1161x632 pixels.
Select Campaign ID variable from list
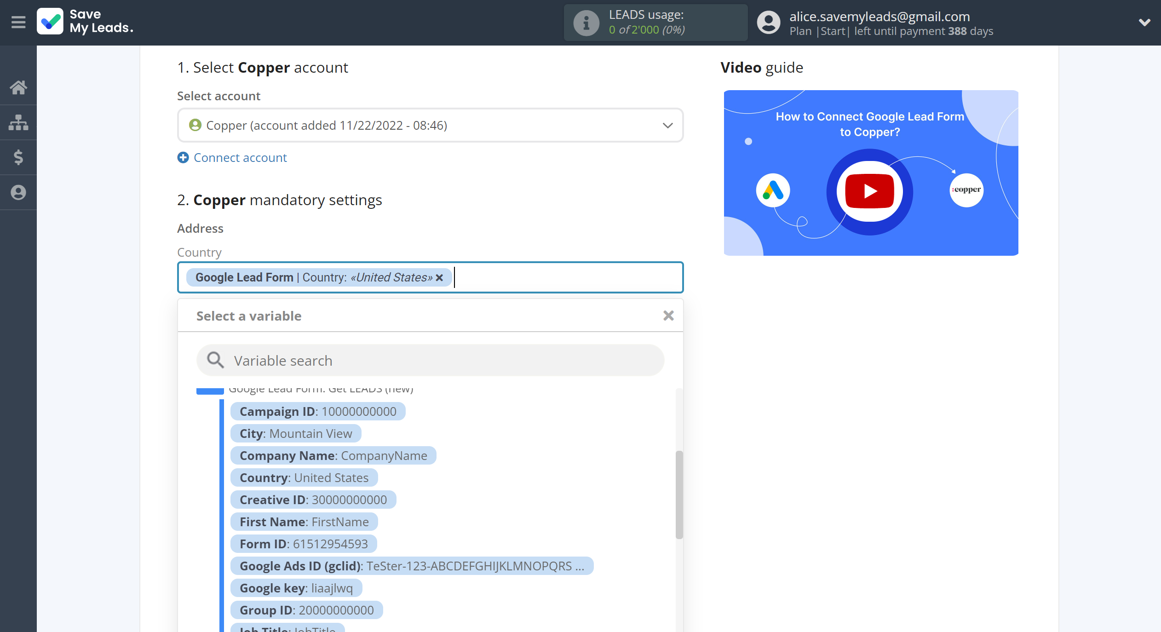(319, 411)
